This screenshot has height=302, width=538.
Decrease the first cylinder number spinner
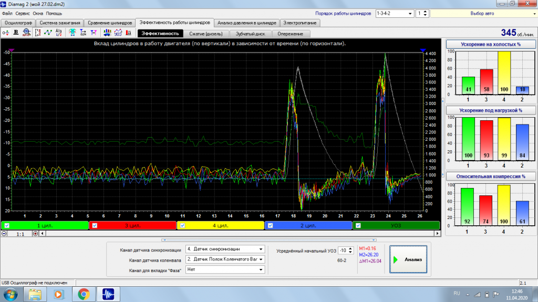(425, 15)
